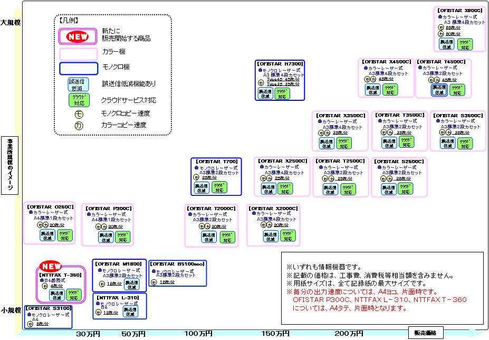
Task: Click the blue モノクロ機 swatch in legend
Action: tap(79, 69)
